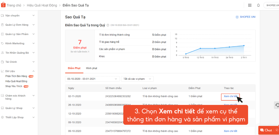The width and height of the screenshot is (279, 135).
Task: Switch to the Hình phạt tab
Action: 92,68
